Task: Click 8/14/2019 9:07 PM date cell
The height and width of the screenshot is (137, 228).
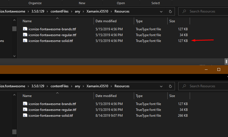Action: [x=109, y=116]
